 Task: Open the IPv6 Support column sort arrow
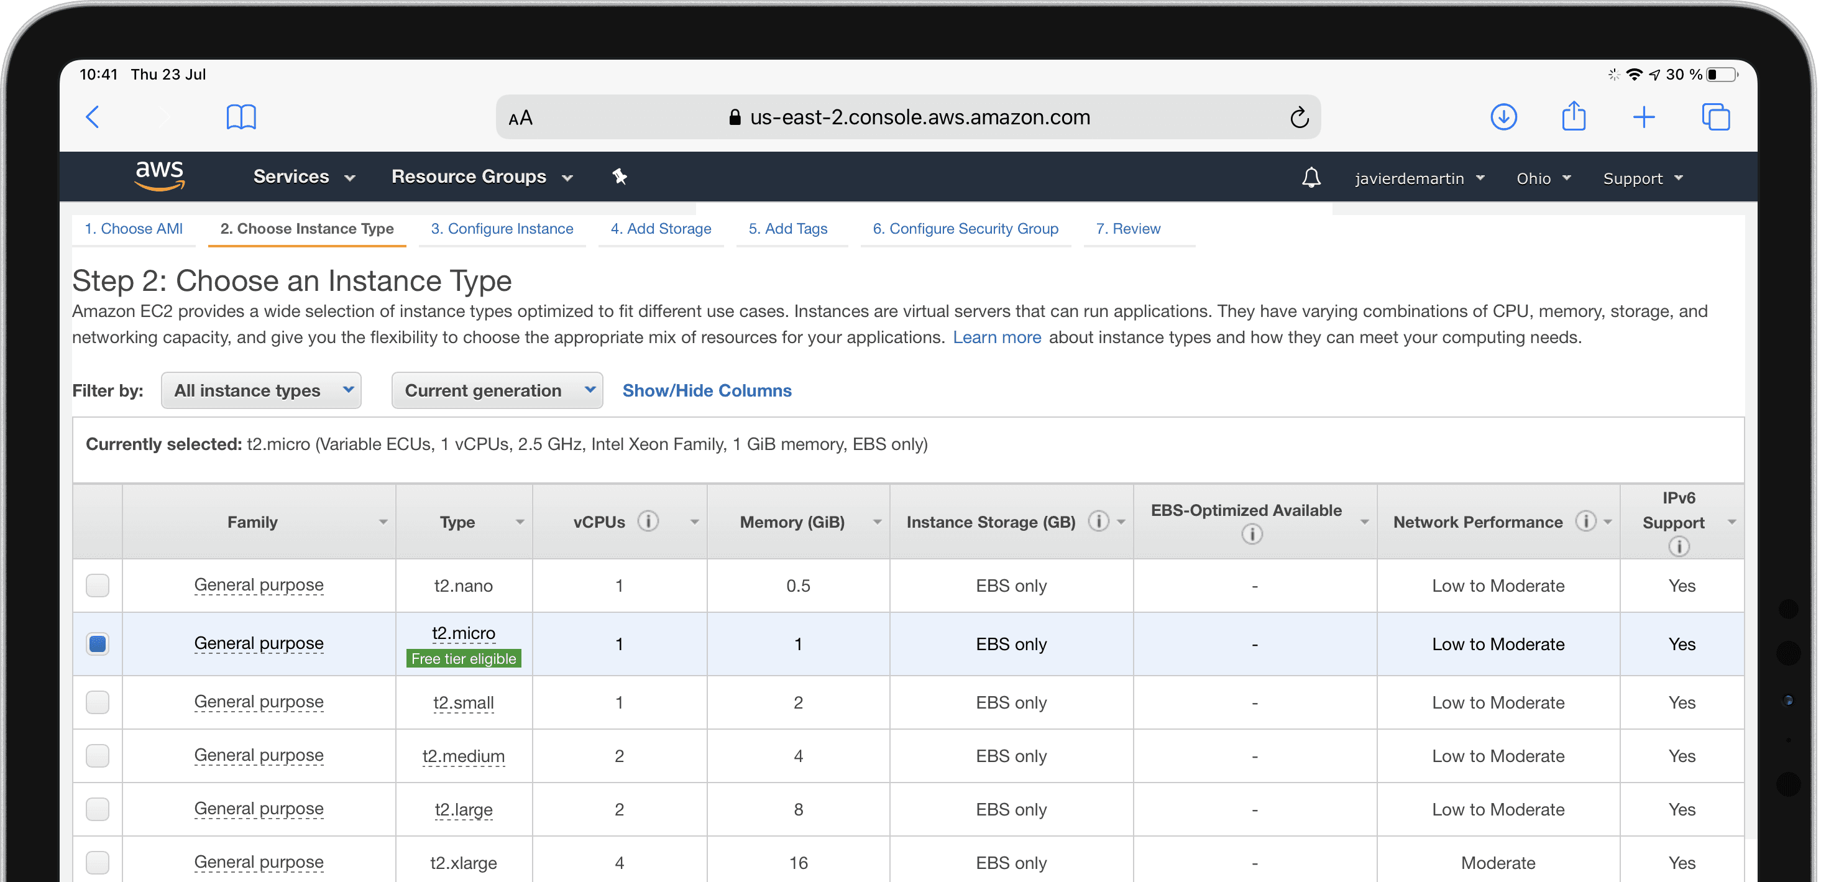[x=1732, y=522]
